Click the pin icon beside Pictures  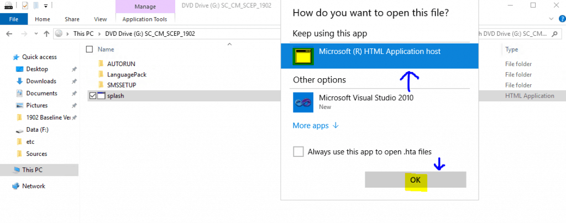[x=75, y=105]
